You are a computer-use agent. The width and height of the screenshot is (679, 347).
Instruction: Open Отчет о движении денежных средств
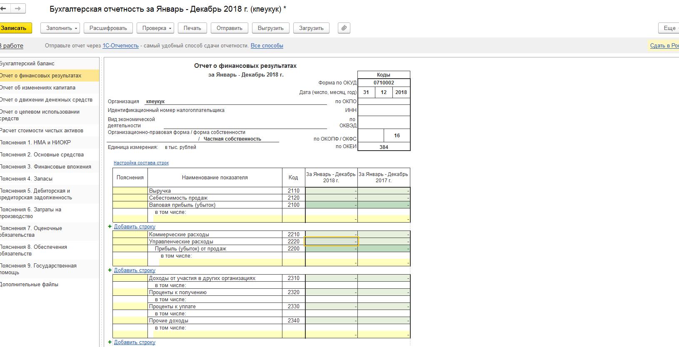(x=49, y=100)
